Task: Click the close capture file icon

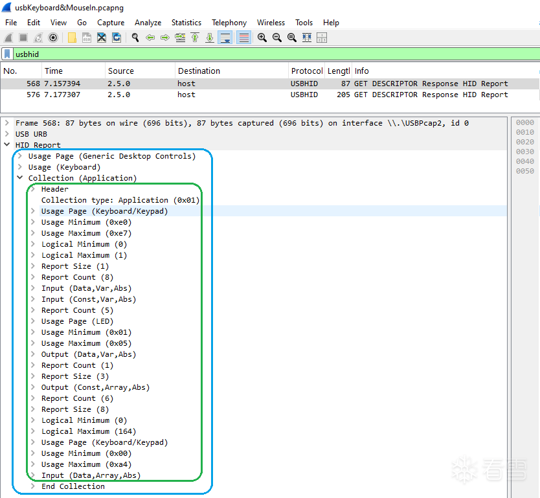Action: coord(102,38)
